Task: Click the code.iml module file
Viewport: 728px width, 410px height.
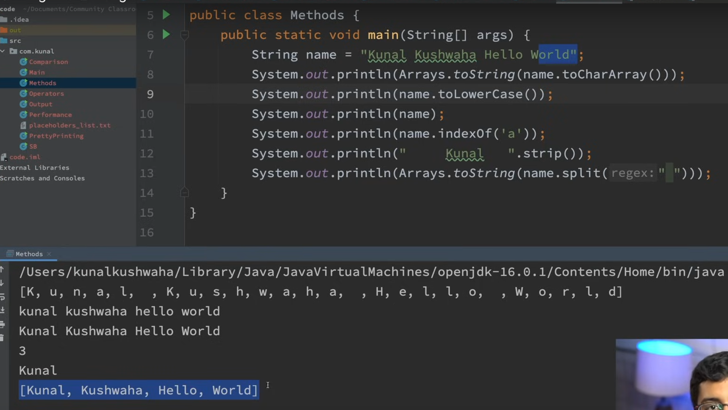Action: (x=24, y=157)
